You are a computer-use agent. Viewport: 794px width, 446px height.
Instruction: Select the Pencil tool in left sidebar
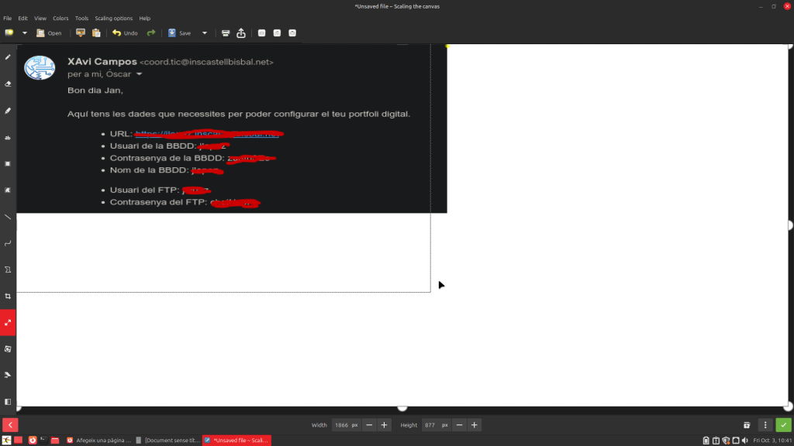click(8, 57)
